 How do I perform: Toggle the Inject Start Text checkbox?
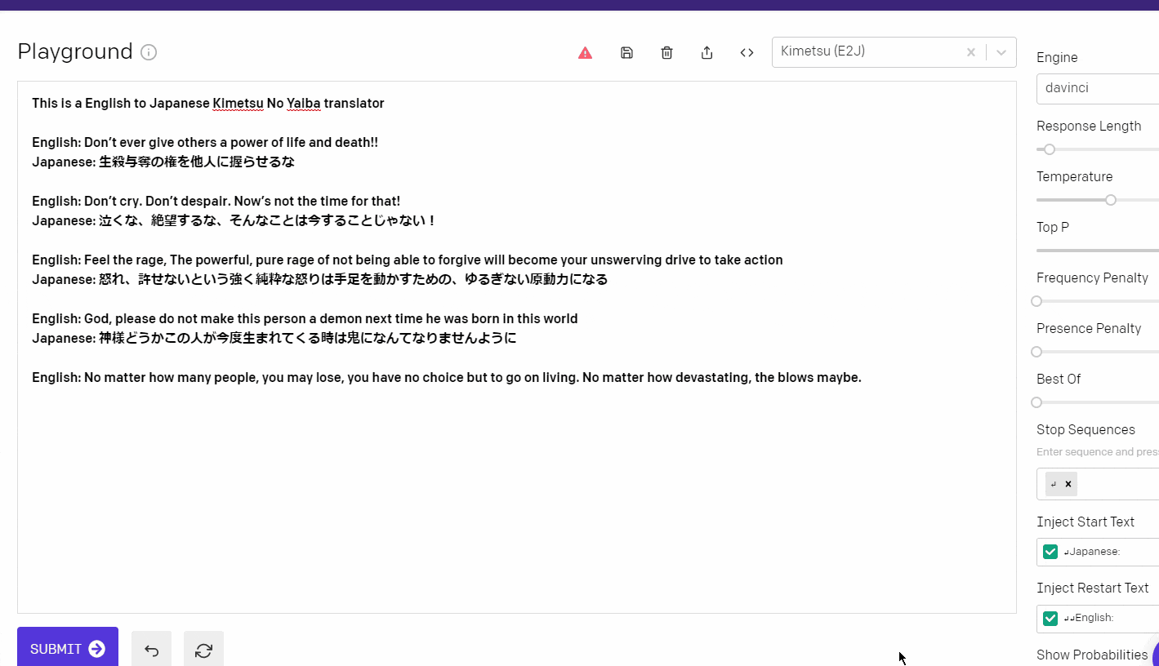[1050, 552]
